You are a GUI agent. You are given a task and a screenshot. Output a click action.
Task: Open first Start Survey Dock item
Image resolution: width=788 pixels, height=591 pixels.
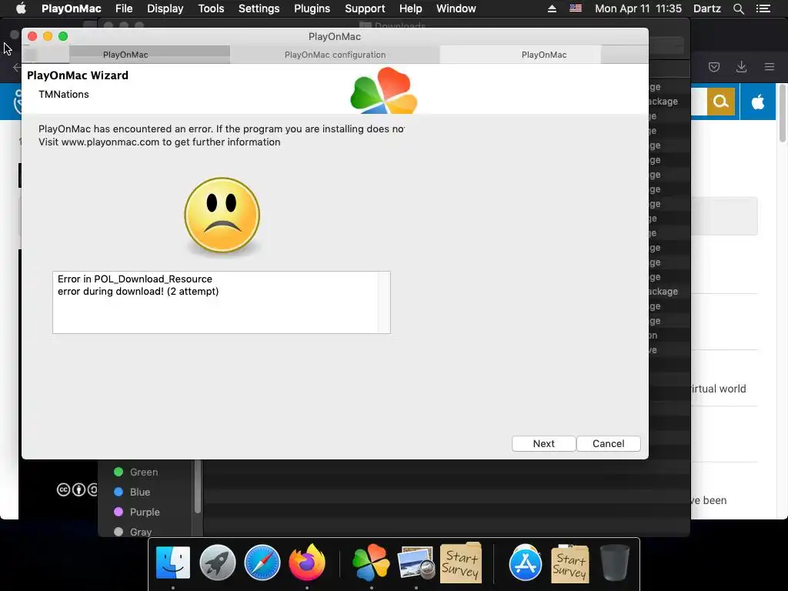(x=460, y=563)
